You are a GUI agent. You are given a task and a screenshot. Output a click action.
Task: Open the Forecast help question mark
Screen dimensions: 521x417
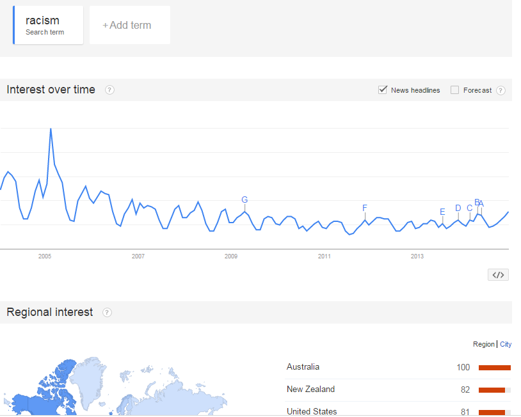click(x=501, y=90)
